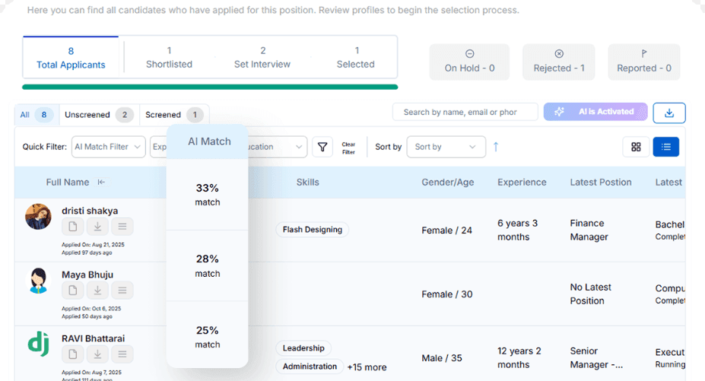This screenshot has height=381, width=705.
Task: Click the applicant search field
Action: (465, 112)
